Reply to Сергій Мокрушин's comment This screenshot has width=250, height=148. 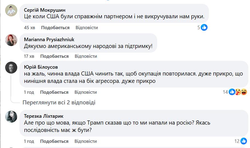click(87, 28)
